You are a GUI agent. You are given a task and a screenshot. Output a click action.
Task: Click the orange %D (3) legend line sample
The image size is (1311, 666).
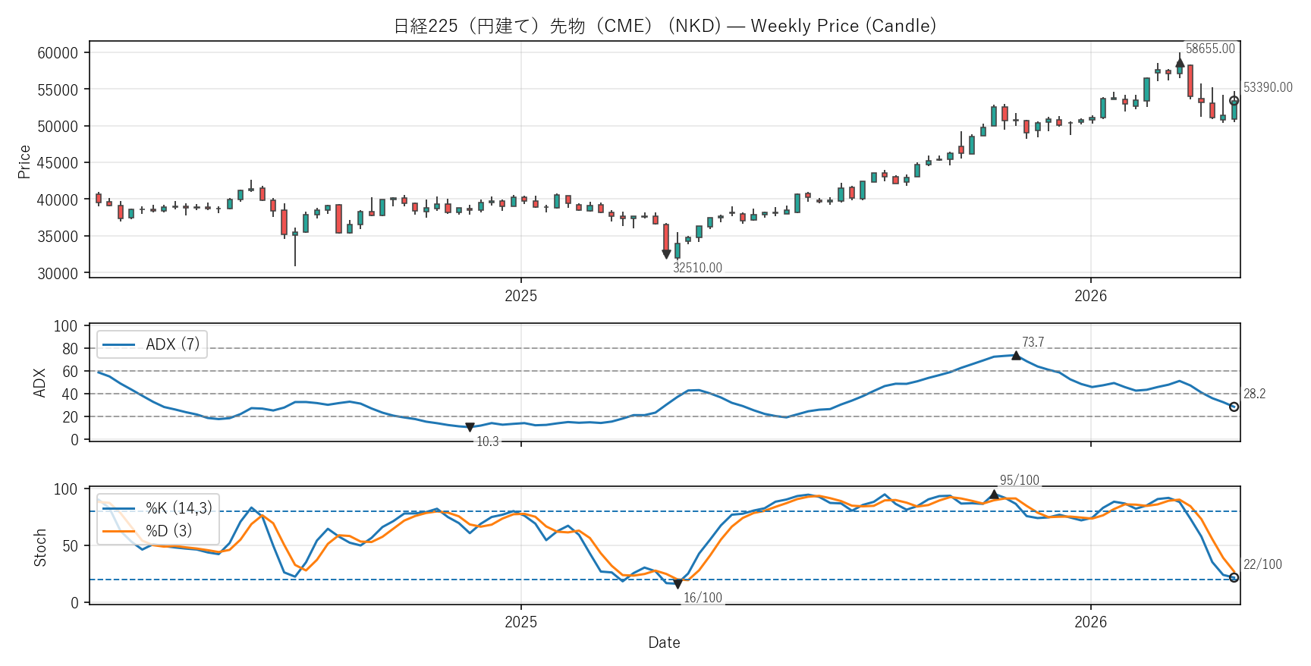(x=119, y=531)
